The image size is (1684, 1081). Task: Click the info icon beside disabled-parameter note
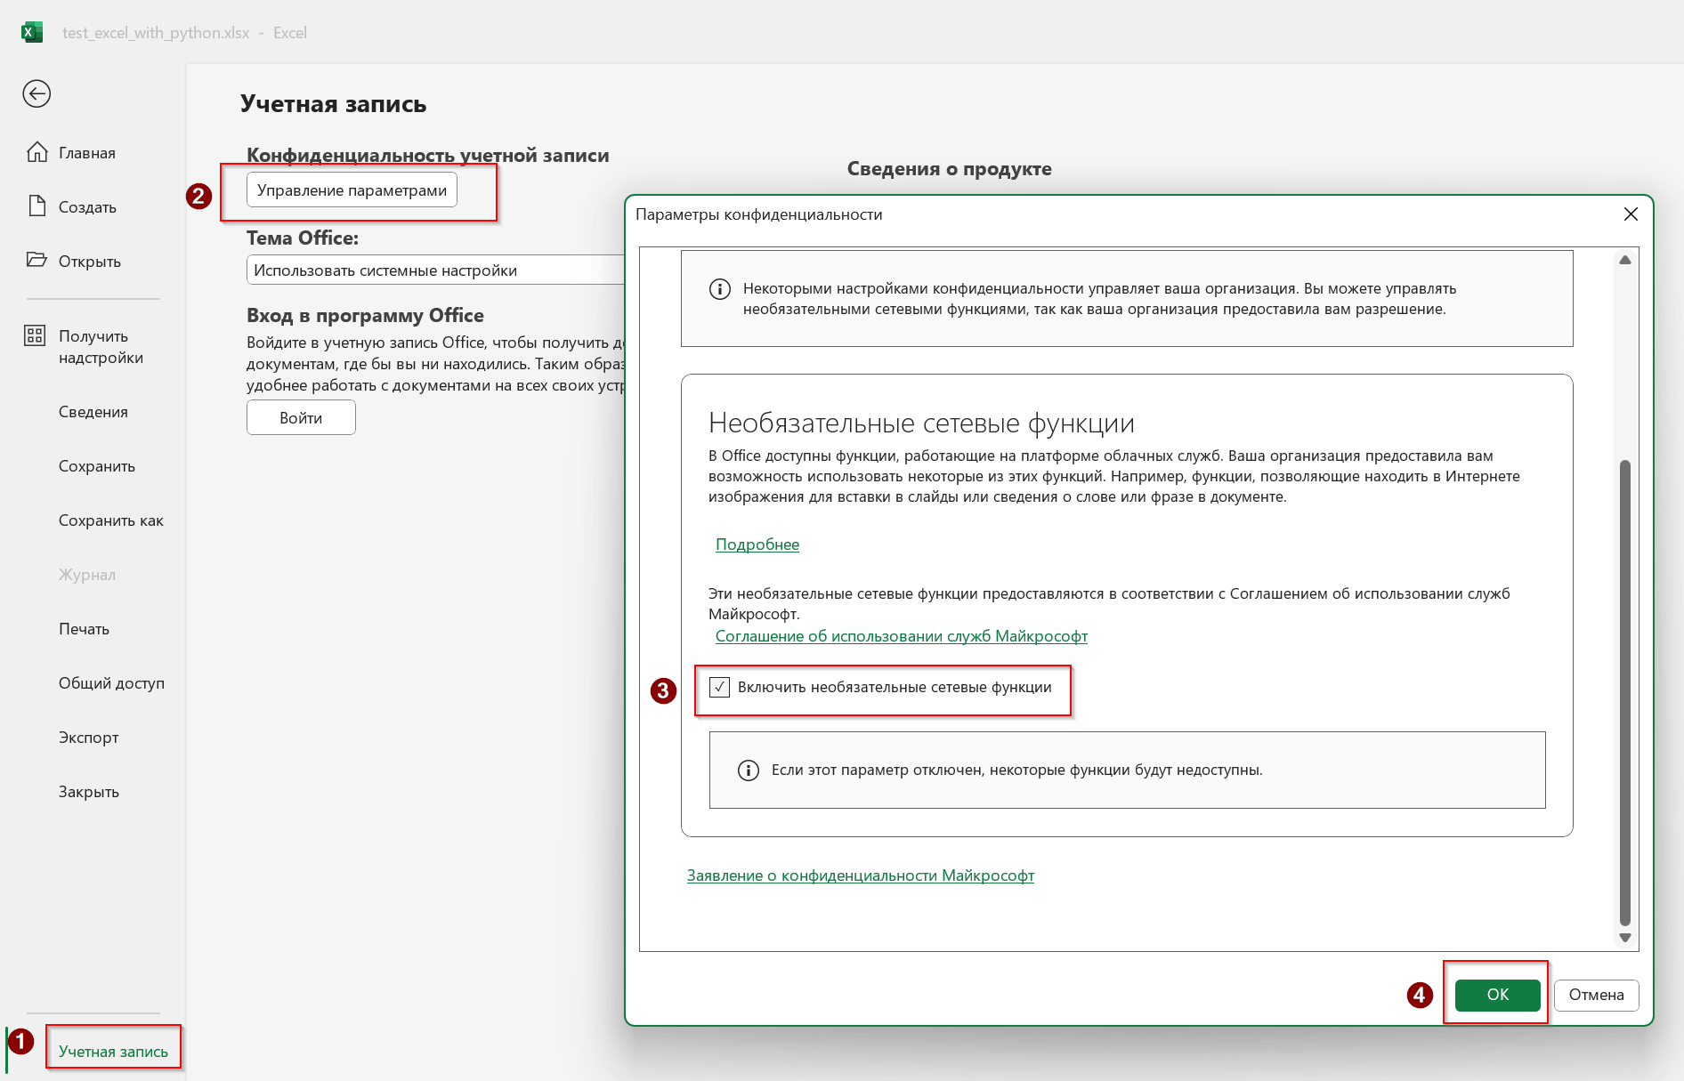[x=749, y=770]
